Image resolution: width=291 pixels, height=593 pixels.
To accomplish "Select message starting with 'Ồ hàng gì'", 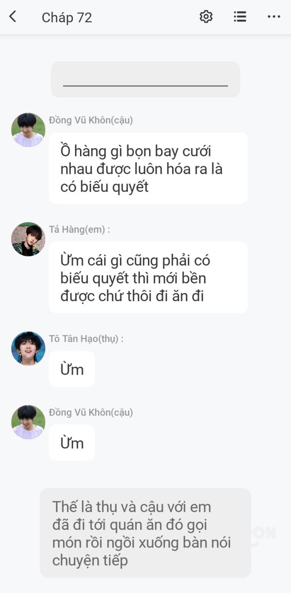I will [x=148, y=169].
